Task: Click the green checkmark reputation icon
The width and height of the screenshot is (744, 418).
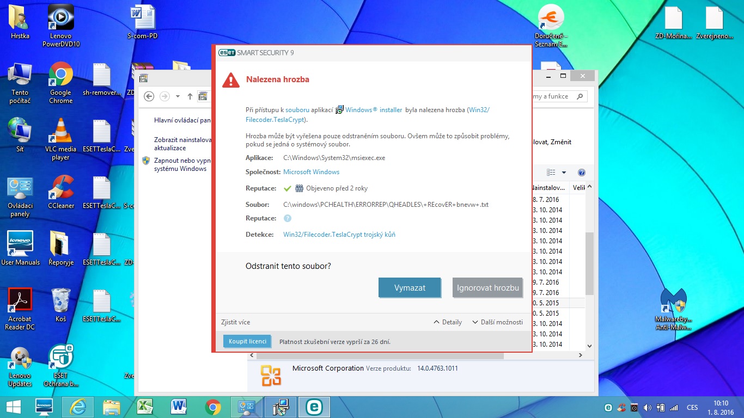Action: [x=288, y=188]
